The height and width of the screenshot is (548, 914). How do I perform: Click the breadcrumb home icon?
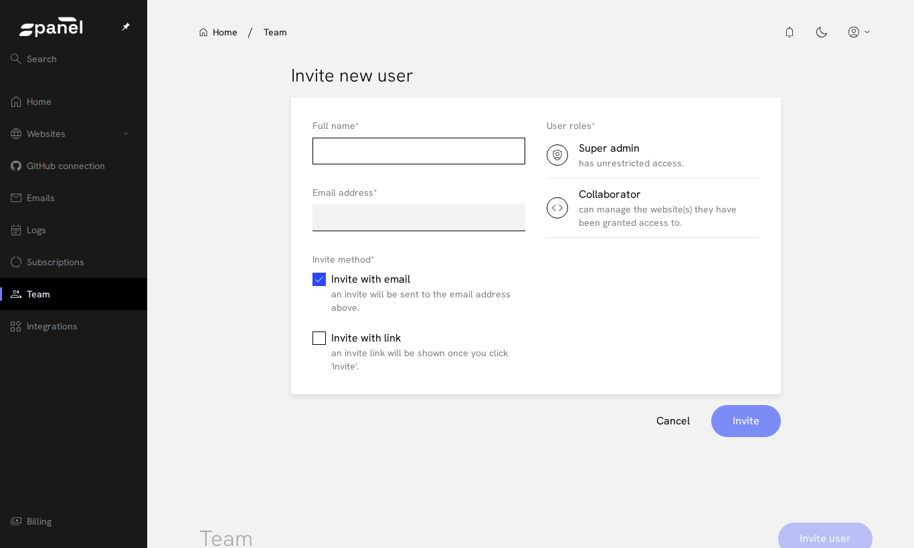point(203,32)
